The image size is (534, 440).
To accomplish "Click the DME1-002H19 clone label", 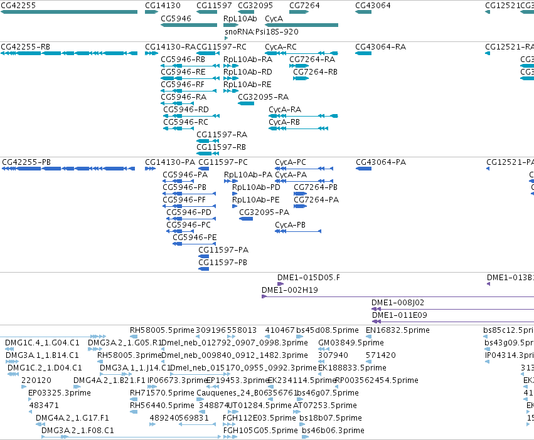I will (290, 290).
